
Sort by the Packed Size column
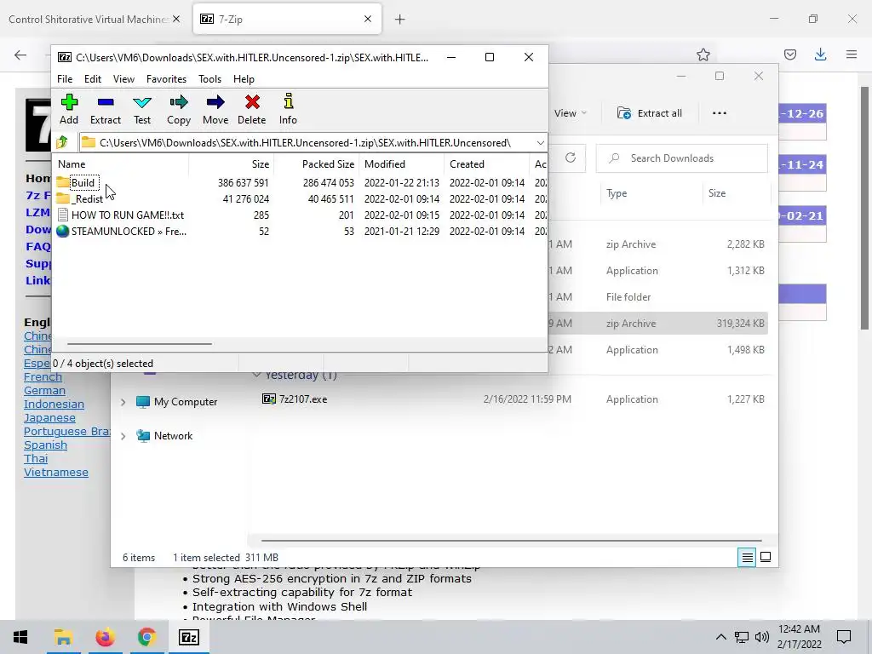[317, 164]
